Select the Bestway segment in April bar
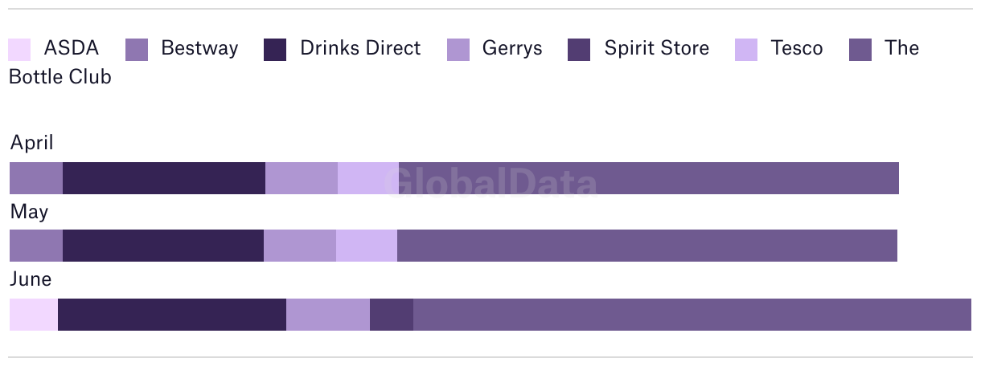This screenshot has width=981, height=366. (36, 178)
